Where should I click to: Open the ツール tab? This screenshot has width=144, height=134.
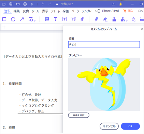(35, 11)
